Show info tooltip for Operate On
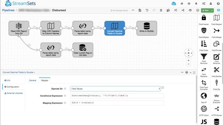This screenshot has height=125, width=223. coord(65,89)
